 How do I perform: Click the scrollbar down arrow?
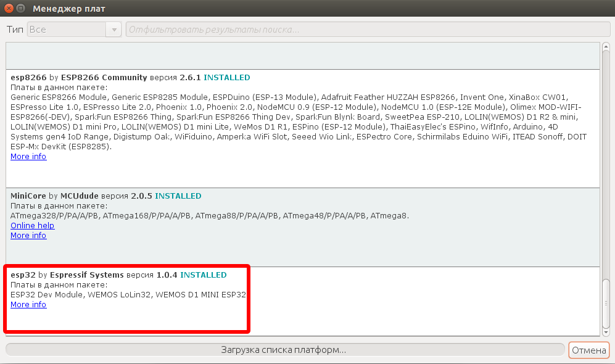click(x=606, y=332)
